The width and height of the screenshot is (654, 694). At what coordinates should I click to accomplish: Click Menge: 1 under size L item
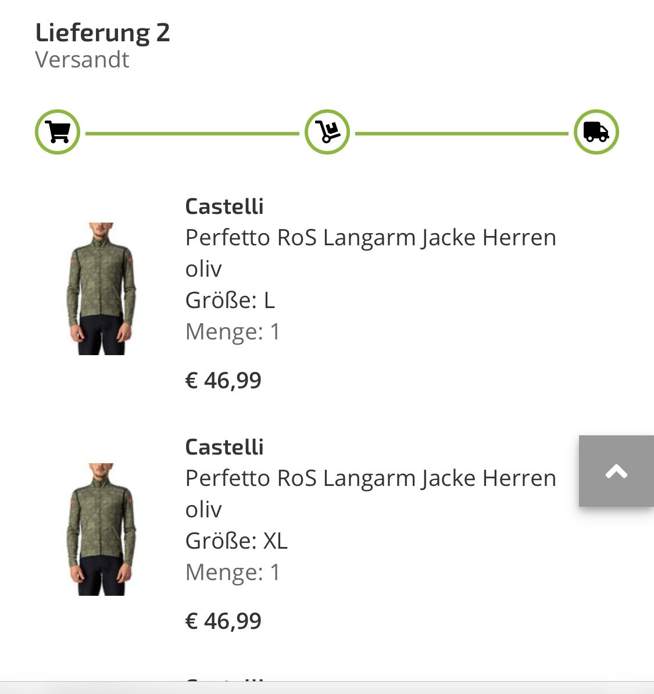[x=233, y=332]
